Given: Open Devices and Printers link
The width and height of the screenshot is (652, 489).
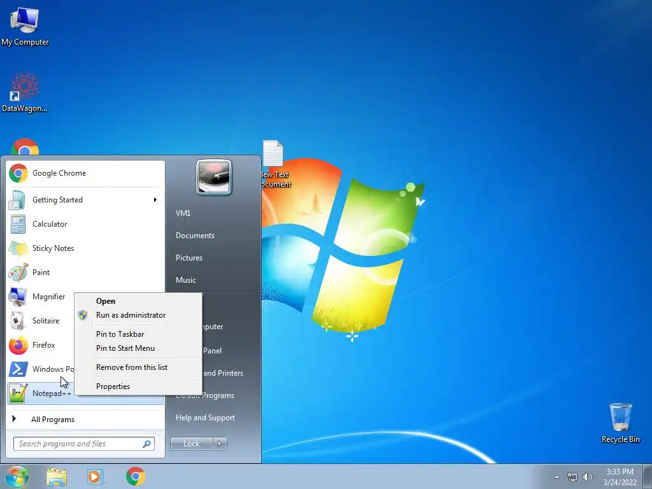Looking at the screenshot, I should coord(223,373).
